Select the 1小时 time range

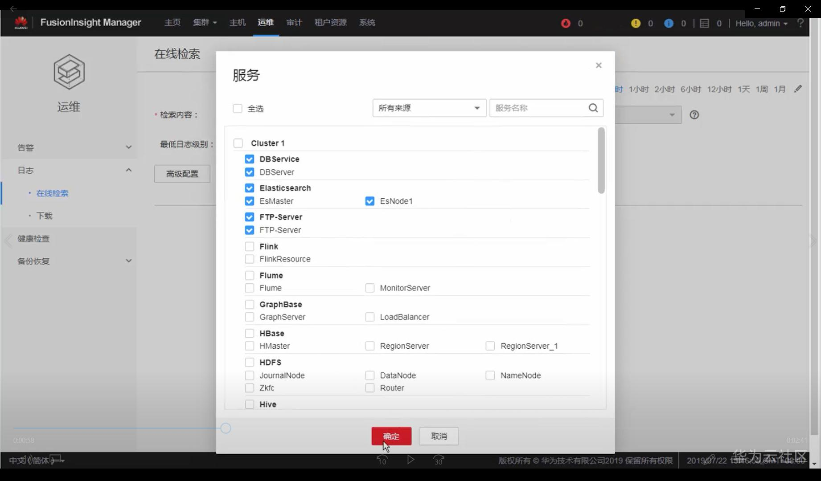point(639,90)
